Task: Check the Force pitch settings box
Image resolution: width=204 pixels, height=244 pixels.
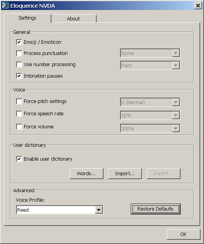Action: click(19, 101)
